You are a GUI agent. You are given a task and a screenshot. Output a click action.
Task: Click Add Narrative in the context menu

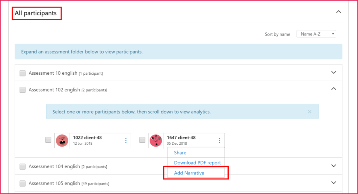point(189,173)
